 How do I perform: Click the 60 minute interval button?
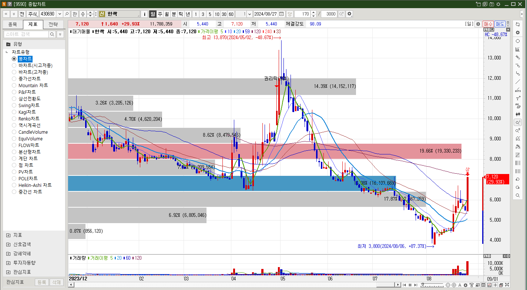tap(231, 14)
